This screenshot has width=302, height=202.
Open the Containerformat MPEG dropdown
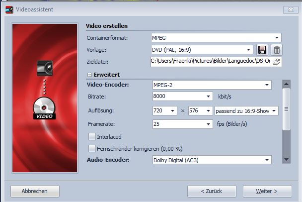coord(276,37)
